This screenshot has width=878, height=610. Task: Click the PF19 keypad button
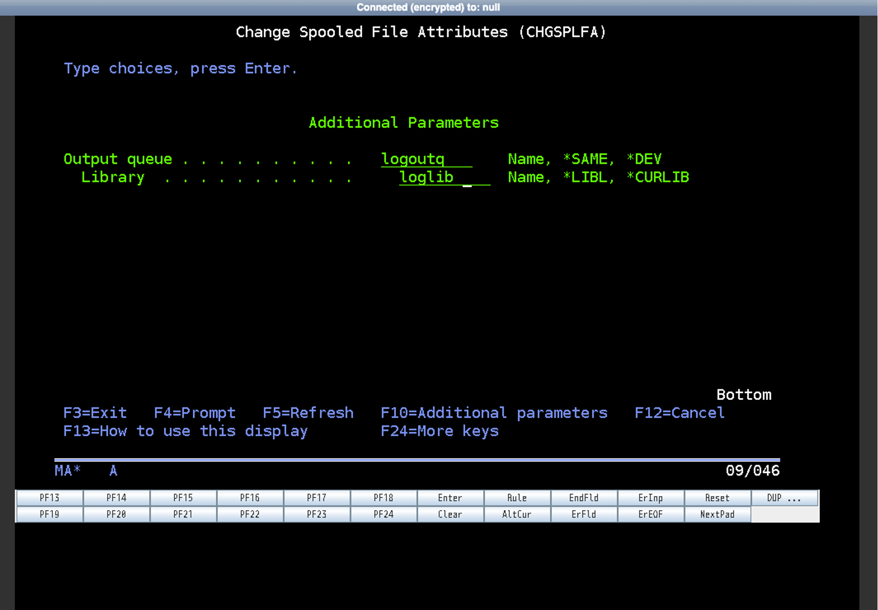tap(50, 515)
